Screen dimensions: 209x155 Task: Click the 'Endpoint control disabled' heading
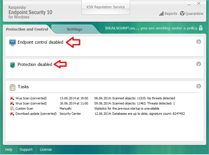click(x=40, y=42)
